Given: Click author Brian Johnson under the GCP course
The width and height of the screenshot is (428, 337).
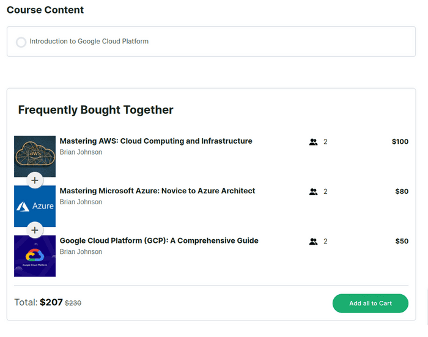Looking at the screenshot, I should click(x=81, y=252).
